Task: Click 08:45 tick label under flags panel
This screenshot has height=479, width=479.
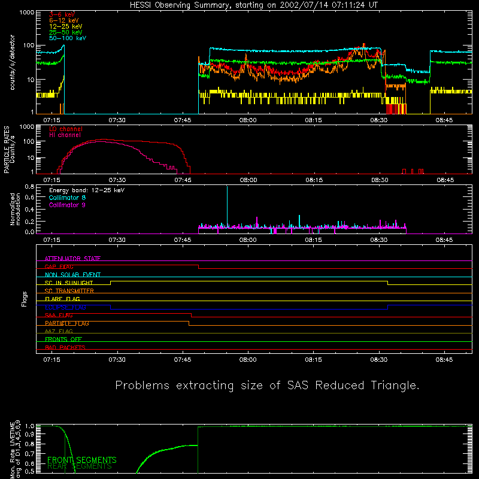Action: (x=444, y=360)
